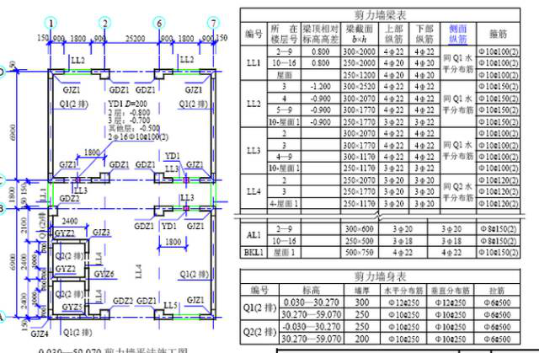Click the GJZ4 label at bottom left
This screenshot has width=539, height=353.
click(x=40, y=334)
